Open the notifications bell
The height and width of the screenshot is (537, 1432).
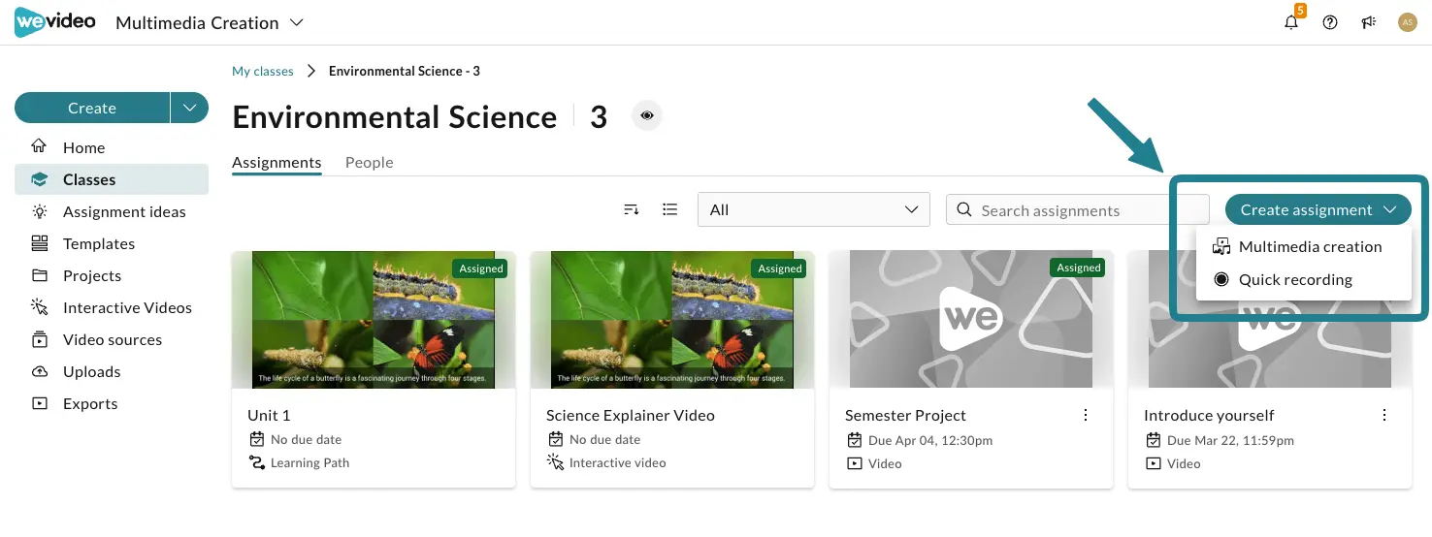[1291, 22]
